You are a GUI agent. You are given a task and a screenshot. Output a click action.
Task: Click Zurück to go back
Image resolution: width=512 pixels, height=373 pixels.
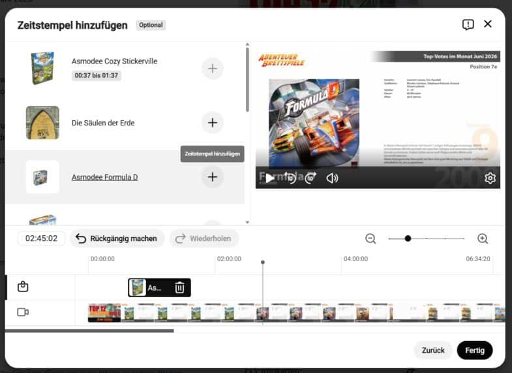433,350
